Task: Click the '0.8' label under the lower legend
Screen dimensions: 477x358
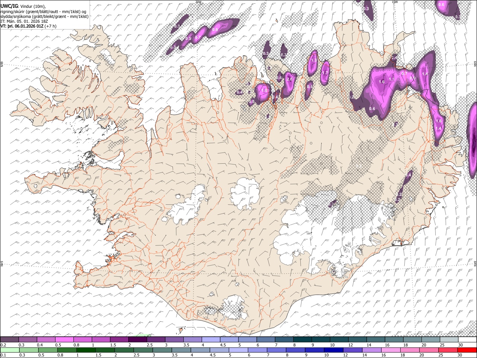Action: click(x=60, y=355)
